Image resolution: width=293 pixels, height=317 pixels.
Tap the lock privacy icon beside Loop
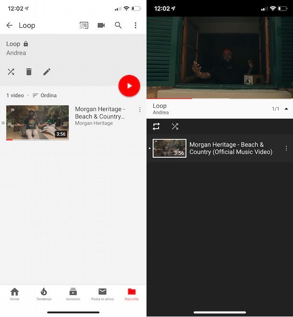pyautogui.click(x=25, y=44)
